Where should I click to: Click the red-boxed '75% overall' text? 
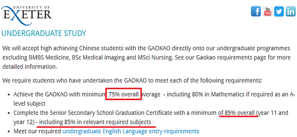124,94
